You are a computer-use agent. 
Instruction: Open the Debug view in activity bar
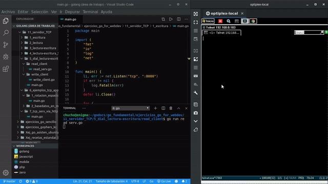[x=6, y=57]
